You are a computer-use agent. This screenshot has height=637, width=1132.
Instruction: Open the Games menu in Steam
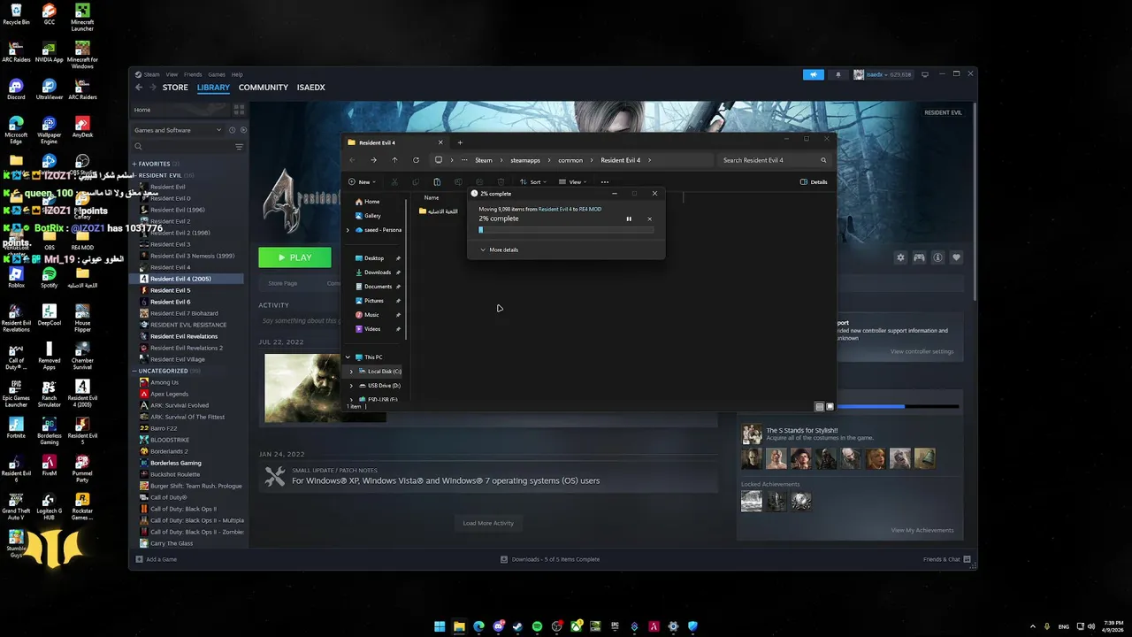(x=217, y=74)
